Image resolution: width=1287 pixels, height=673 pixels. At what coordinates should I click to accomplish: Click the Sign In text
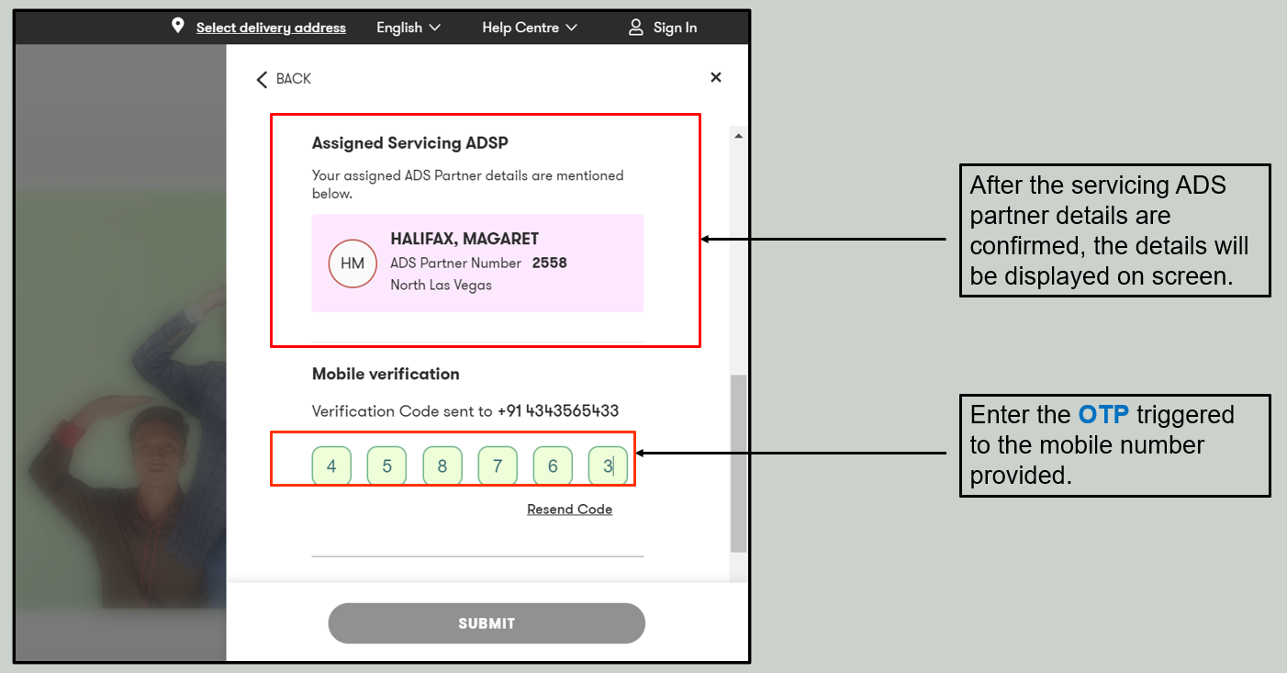click(675, 28)
